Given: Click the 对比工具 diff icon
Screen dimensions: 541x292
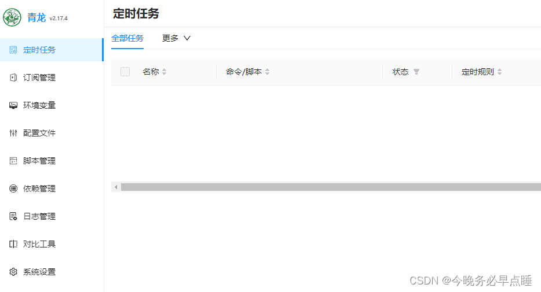Looking at the screenshot, I should 13,244.
